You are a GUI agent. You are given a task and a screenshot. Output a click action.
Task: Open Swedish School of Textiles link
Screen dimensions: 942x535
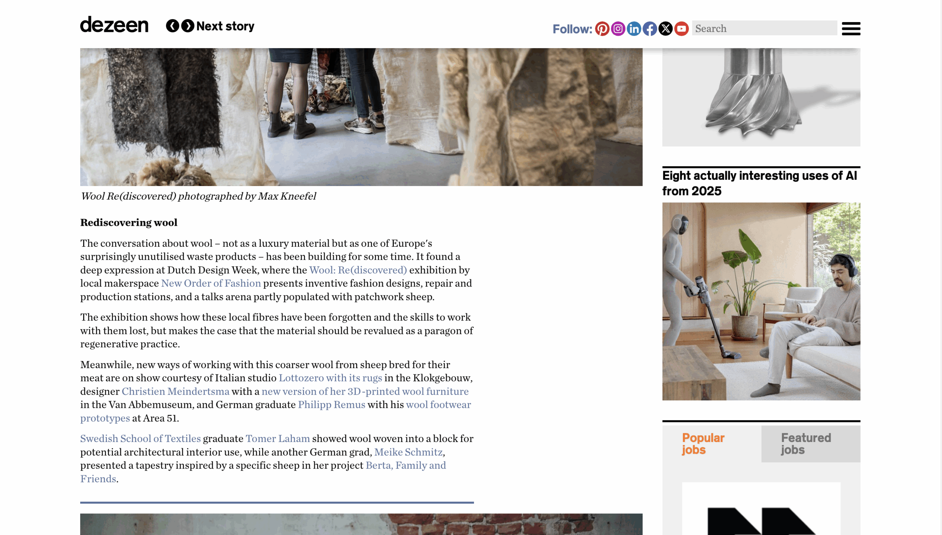[x=141, y=438]
